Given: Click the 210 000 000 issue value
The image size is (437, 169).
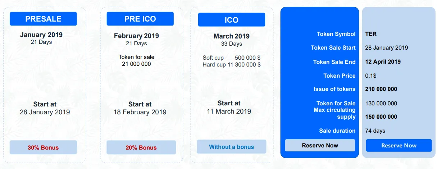Looking at the screenshot, I should (381, 89).
